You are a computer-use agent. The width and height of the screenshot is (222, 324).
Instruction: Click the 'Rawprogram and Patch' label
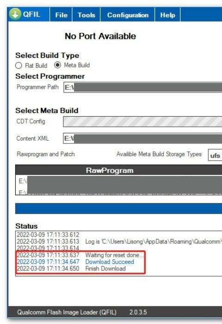pyautogui.click(x=46, y=154)
